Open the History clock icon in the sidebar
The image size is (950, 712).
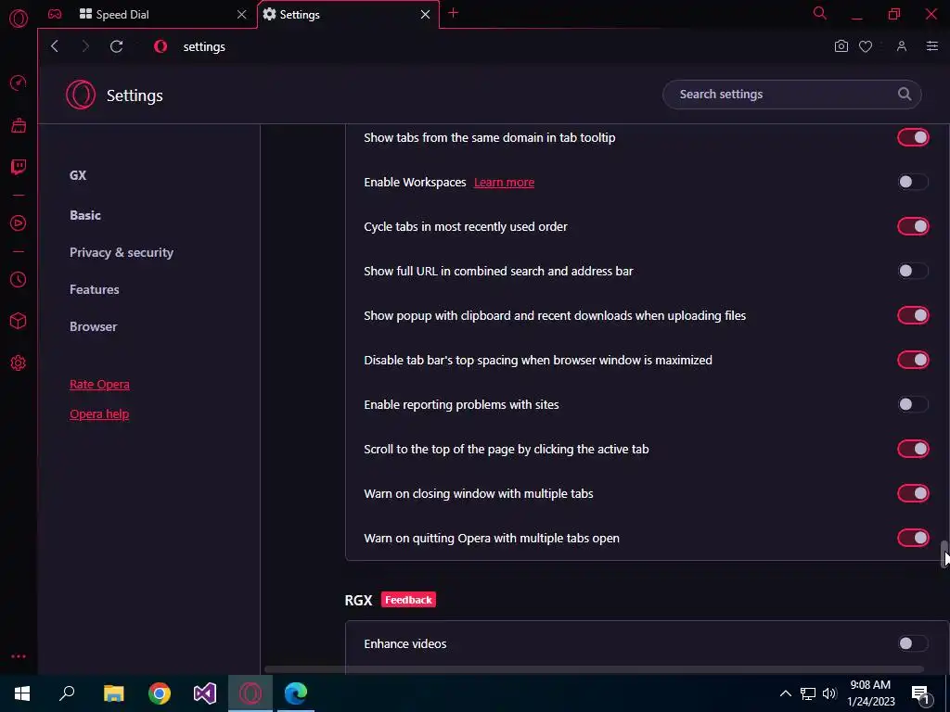[x=19, y=280]
